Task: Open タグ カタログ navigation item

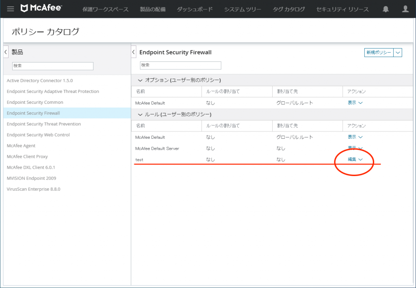Action: (x=289, y=9)
